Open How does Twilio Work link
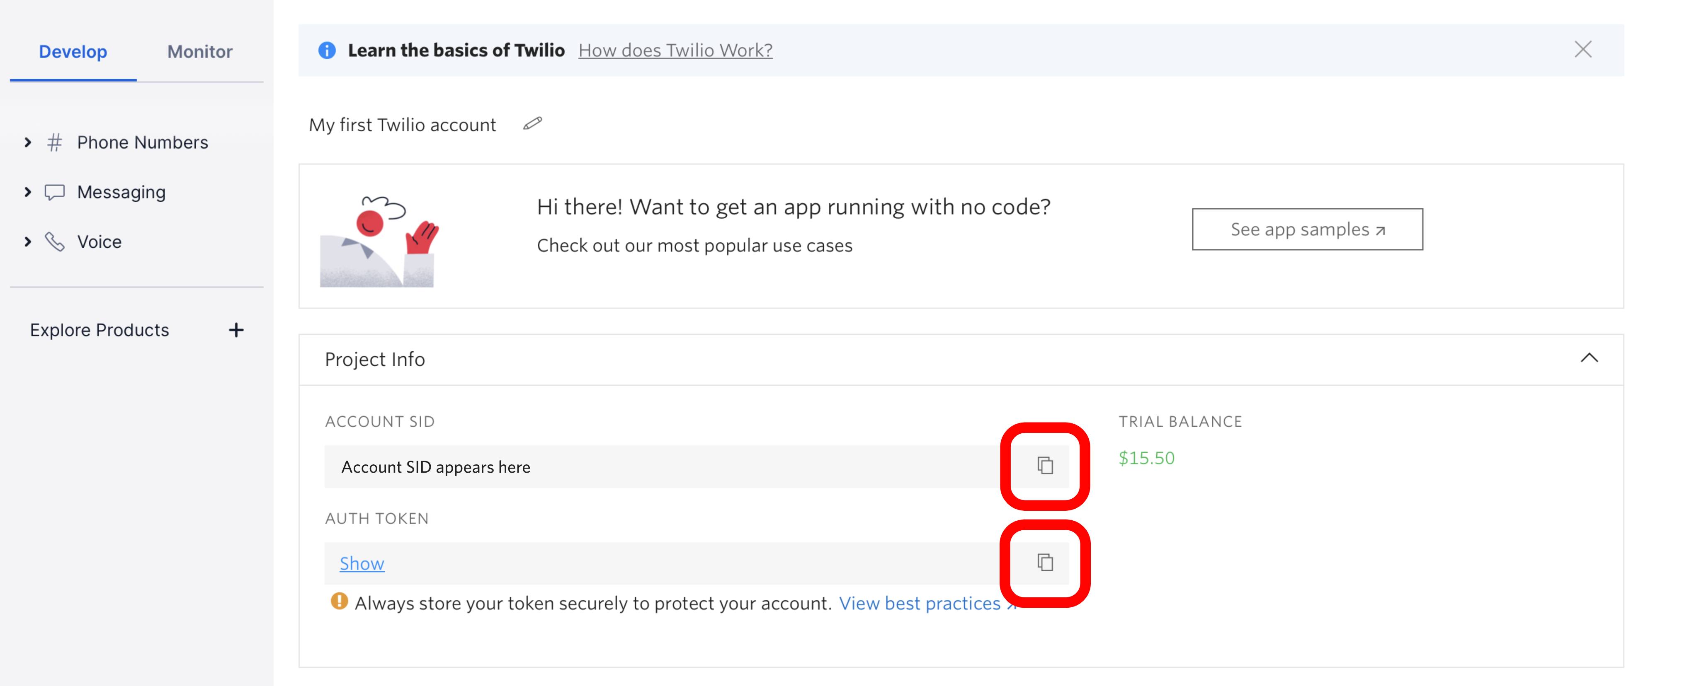The image size is (1699, 686). point(675,49)
